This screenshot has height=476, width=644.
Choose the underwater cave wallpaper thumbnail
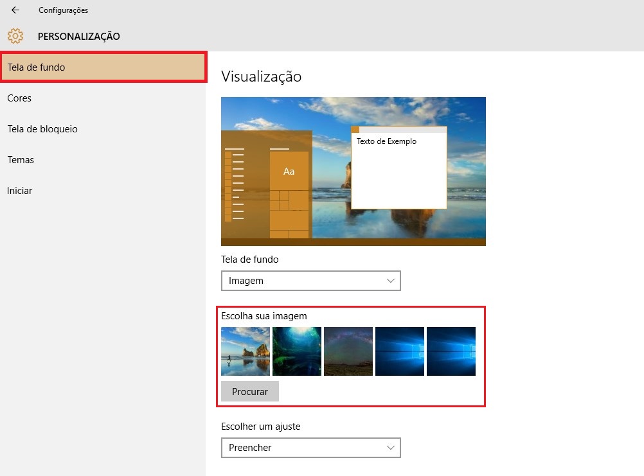click(x=297, y=351)
